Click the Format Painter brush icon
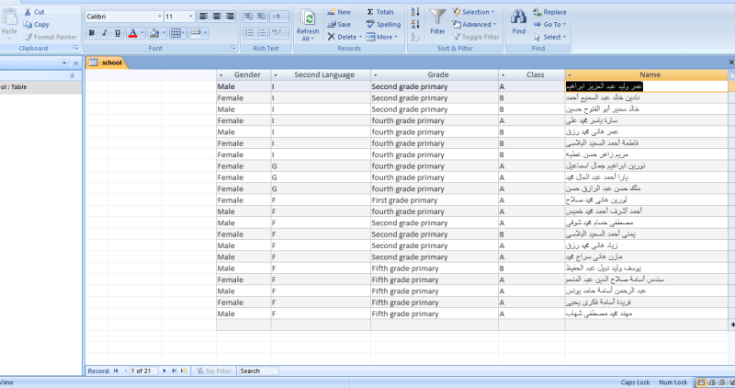Image resolution: width=735 pixels, height=388 pixels. tap(28, 37)
